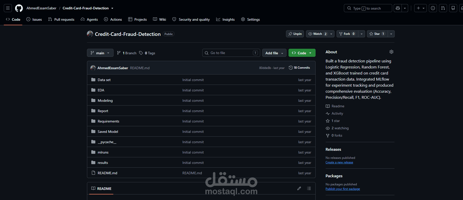This screenshot has height=200, width=463.
Task: Switch to the Pull requests tab
Action: (61, 19)
